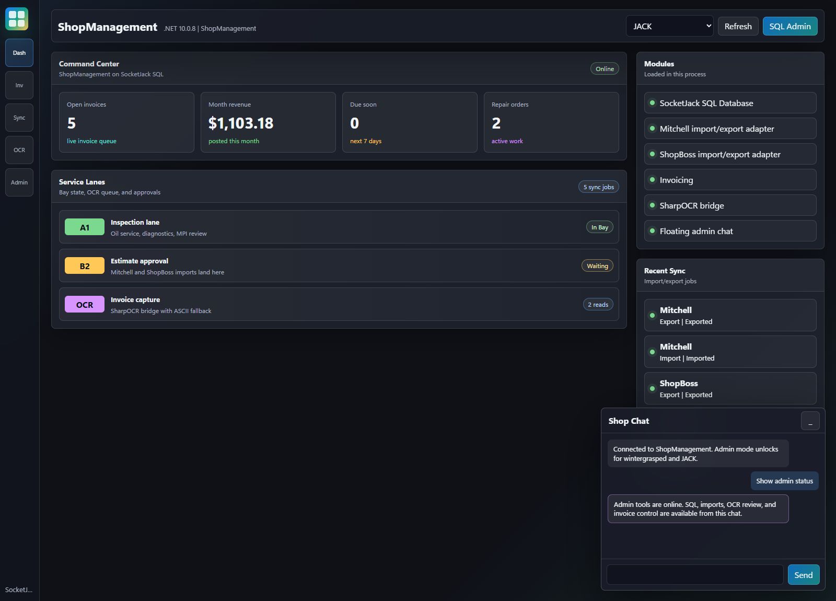
Task: Select the Floating admin chat module
Action: (x=730, y=231)
